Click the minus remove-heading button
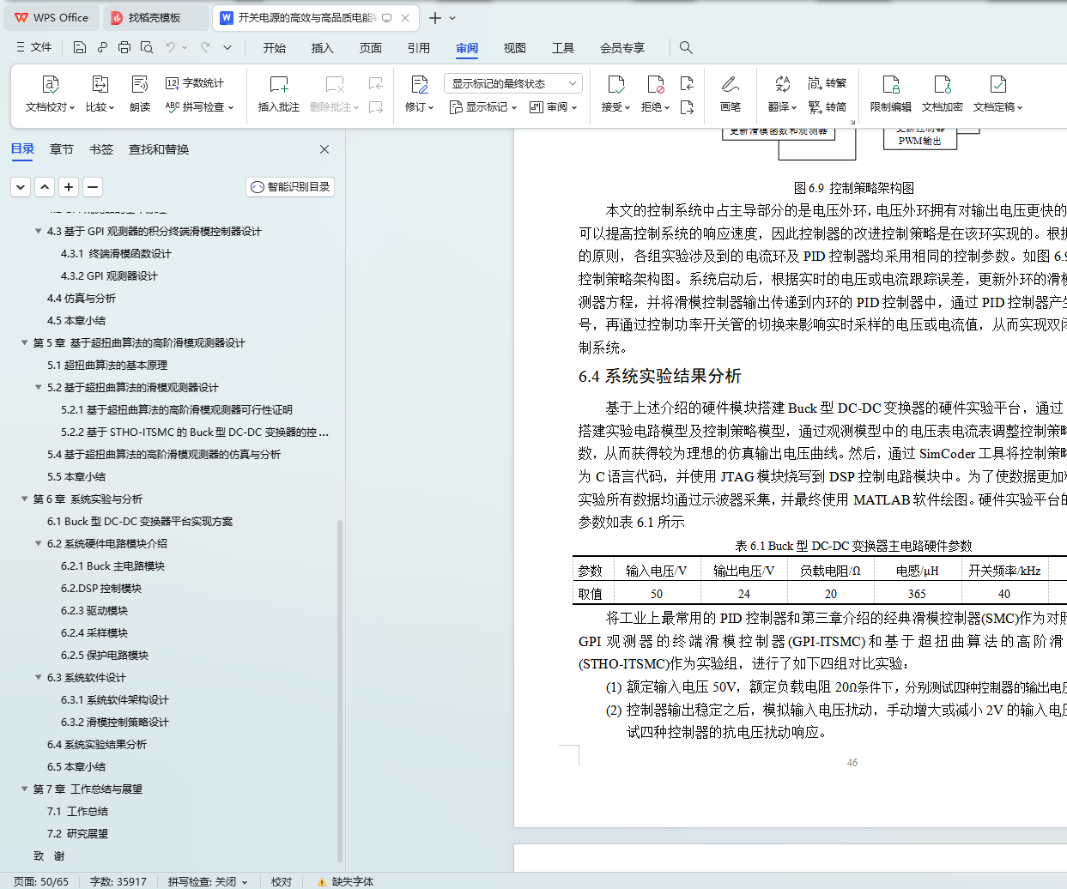 click(93, 187)
